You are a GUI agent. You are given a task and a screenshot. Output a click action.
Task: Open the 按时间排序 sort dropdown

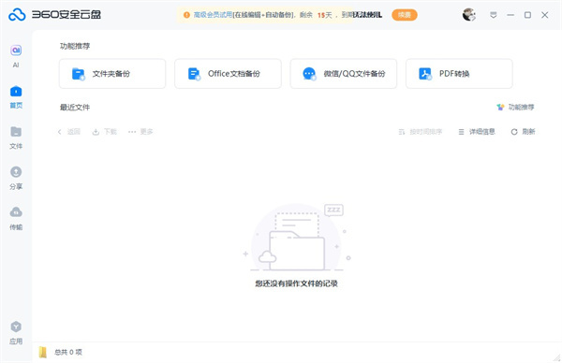(x=421, y=132)
